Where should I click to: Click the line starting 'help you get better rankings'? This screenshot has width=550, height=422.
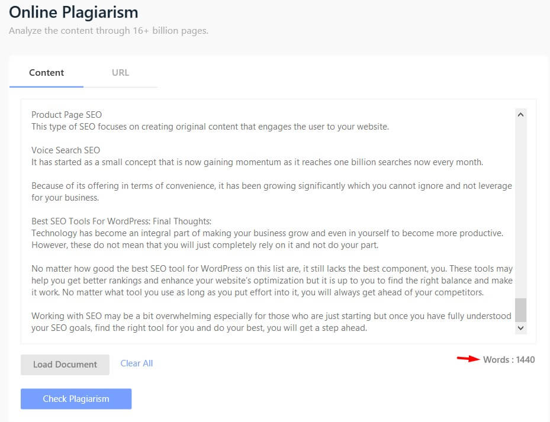point(272,281)
